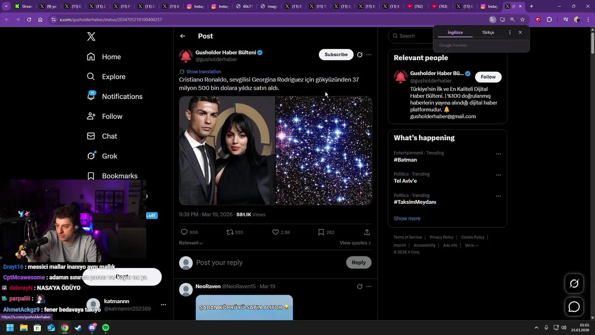595x335 pixels.
Task: Follow Gusholder Haber Bülteni
Action: pyautogui.click(x=488, y=77)
